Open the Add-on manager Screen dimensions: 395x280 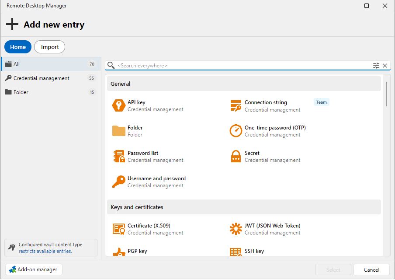[x=34, y=269]
